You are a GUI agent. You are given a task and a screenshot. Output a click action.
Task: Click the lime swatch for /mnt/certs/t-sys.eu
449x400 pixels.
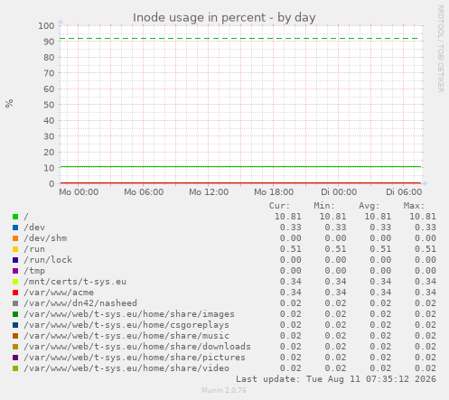(x=15, y=282)
